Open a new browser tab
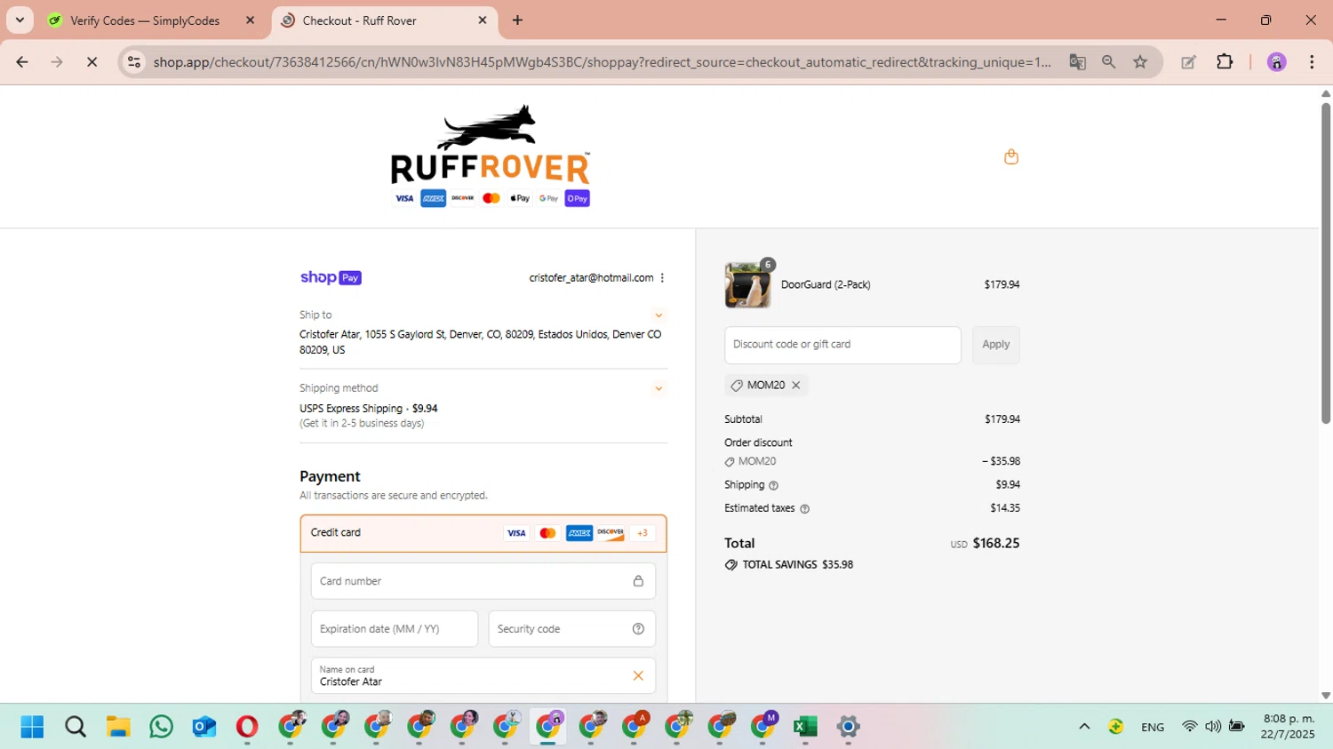The width and height of the screenshot is (1333, 749). (518, 20)
